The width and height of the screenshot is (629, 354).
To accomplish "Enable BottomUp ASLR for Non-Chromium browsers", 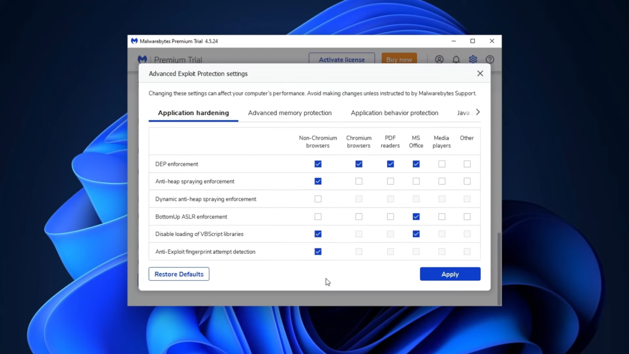I will pos(317,217).
